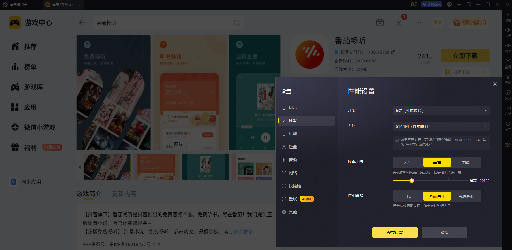Close the 雷电游戏中心 tab

80,5
